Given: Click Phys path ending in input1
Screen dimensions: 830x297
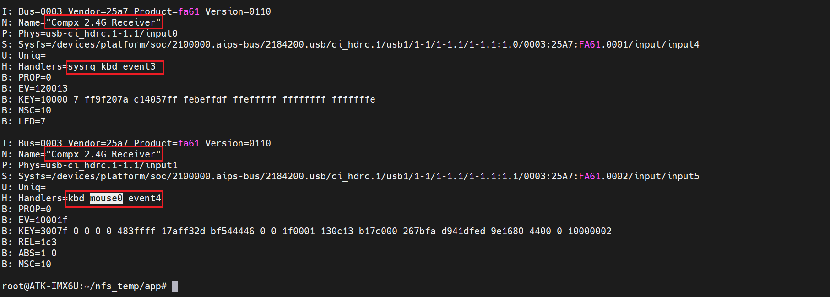Looking at the screenshot, I should click(x=98, y=165).
